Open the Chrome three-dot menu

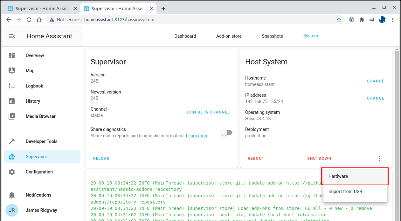click(393, 20)
